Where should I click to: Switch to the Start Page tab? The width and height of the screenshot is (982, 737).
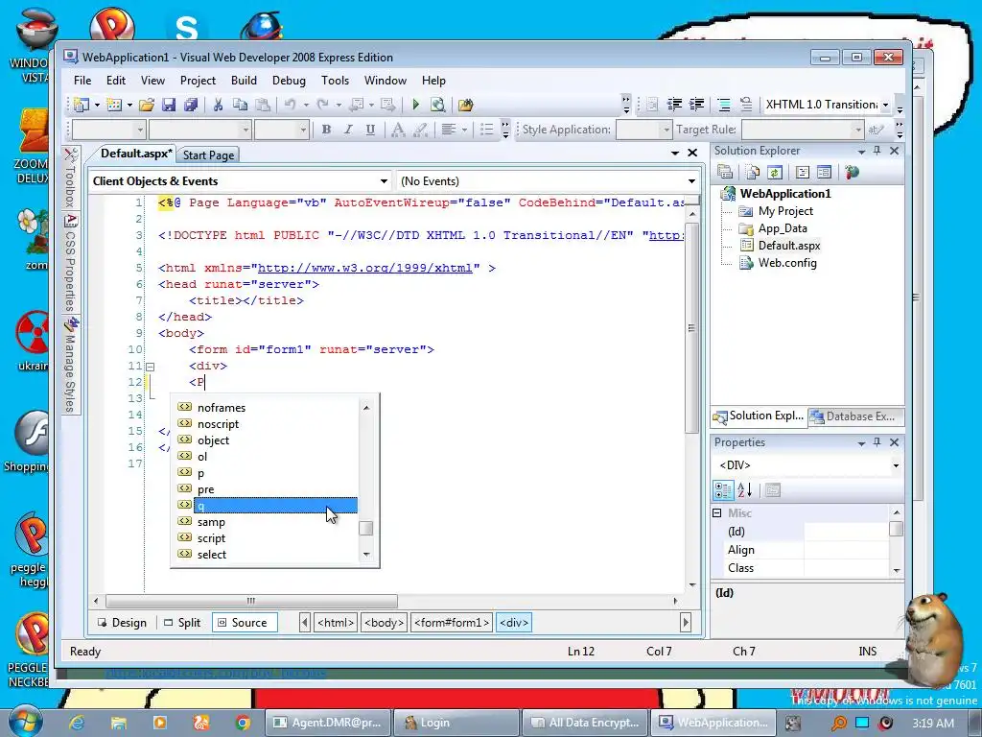click(208, 155)
